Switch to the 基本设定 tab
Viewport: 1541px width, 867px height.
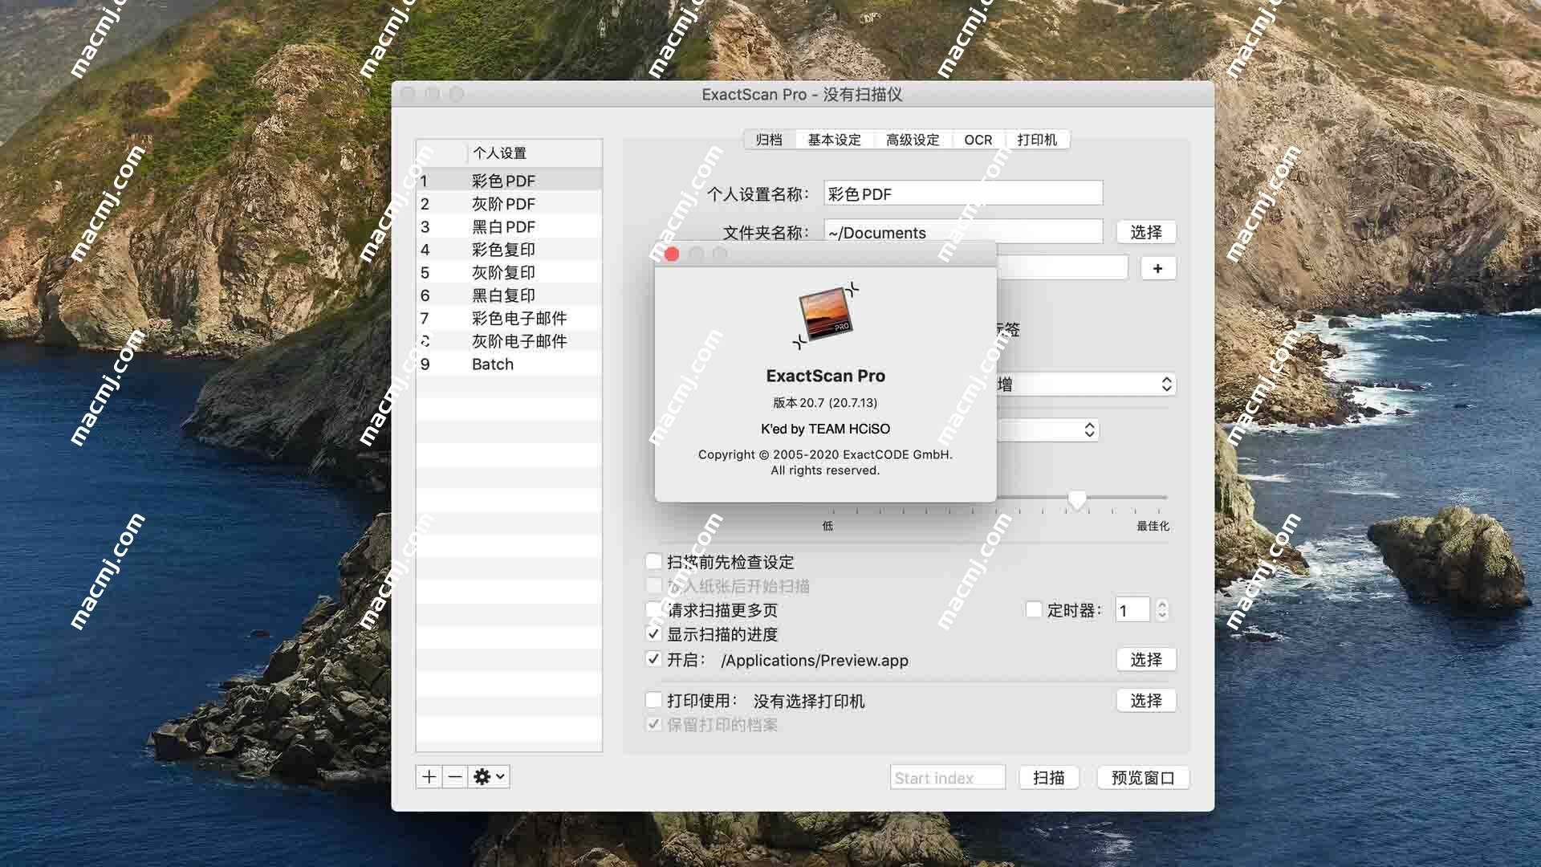834,140
